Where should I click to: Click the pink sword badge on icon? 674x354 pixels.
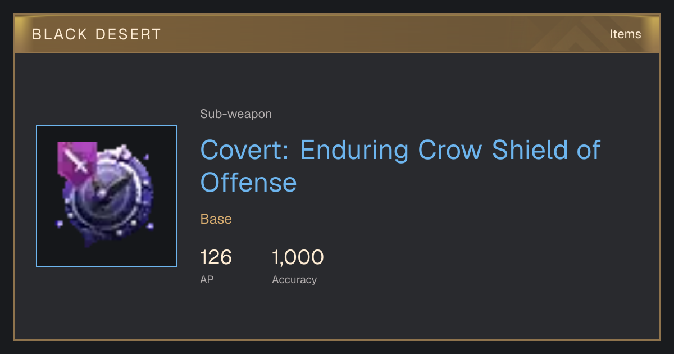click(x=77, y=163)
